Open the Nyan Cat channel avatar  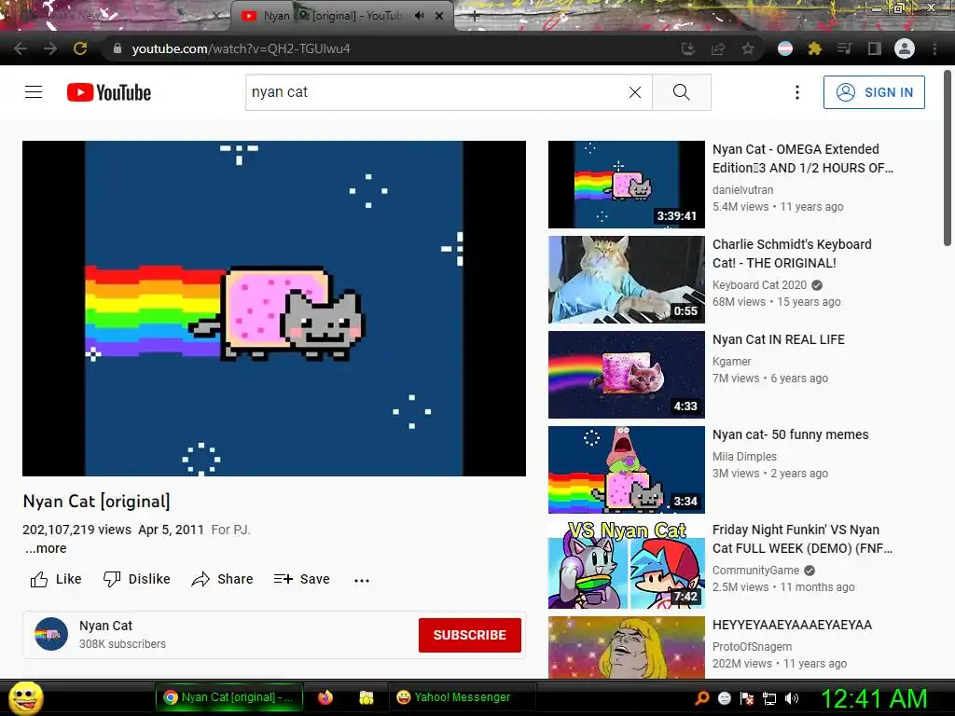point(51,634)
